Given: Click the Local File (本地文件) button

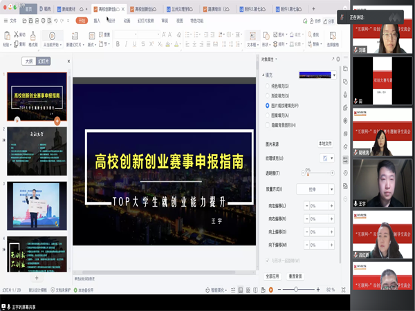Looking at the screenshot, I should [324, 143].
